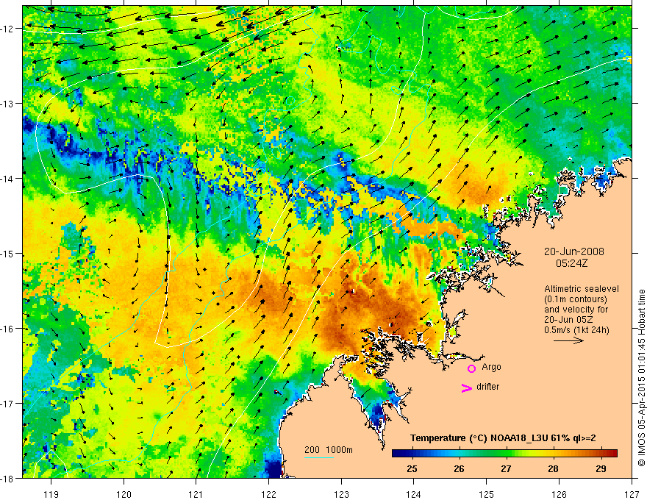Click the 'Argo' legend label
The height and width of the screenshot is (500, 647).
click(491, 367)
